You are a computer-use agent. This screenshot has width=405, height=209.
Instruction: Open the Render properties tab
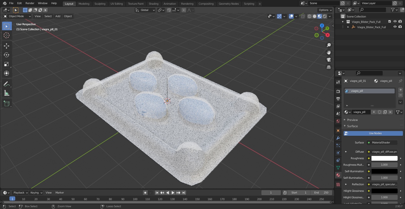(338, 91)
